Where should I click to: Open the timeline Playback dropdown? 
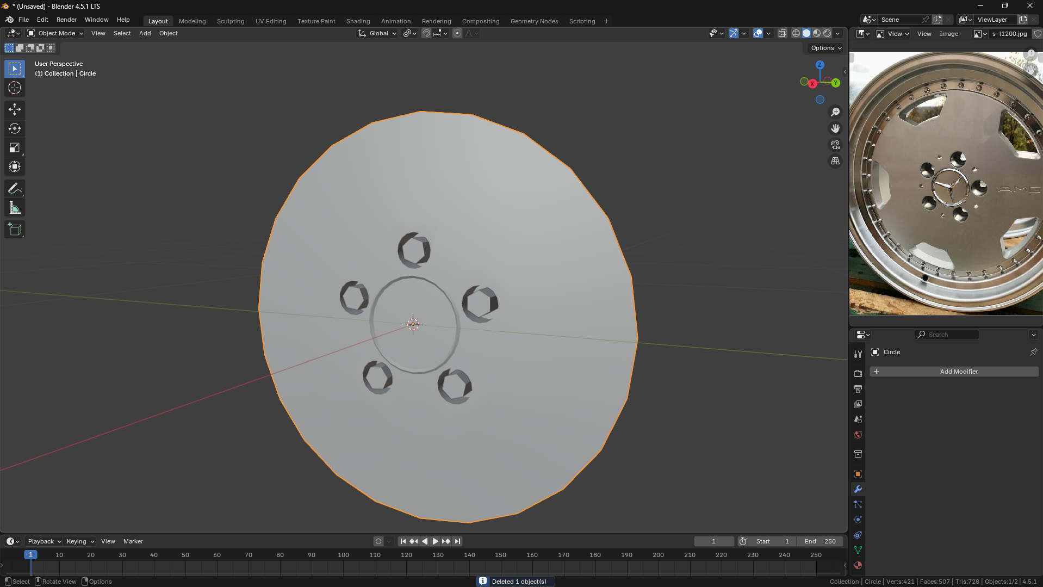coord(44,541)
